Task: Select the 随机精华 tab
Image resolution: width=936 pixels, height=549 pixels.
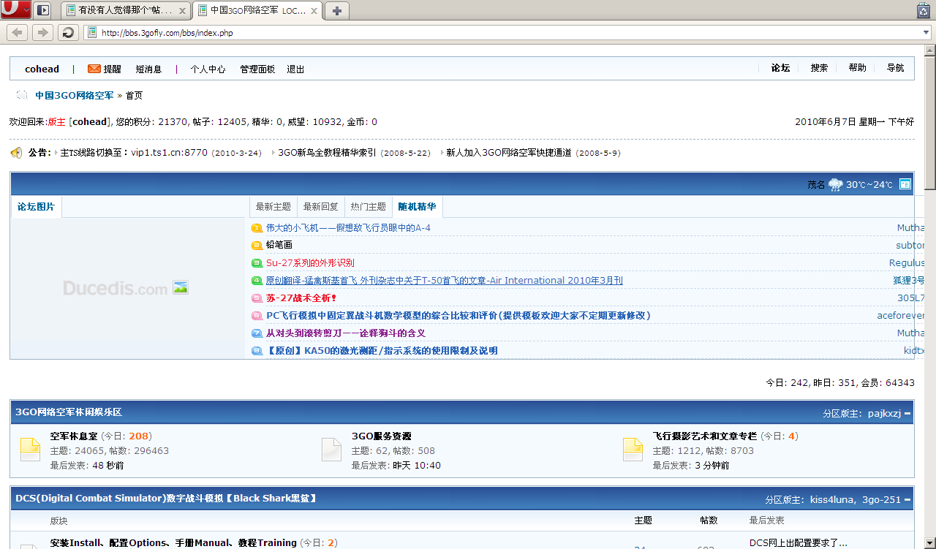Action: point(417,207)
